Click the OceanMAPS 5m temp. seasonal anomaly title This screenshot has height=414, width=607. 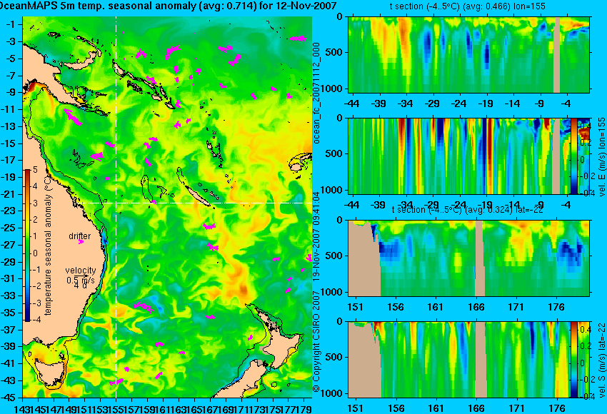click(x=168, y=6)
